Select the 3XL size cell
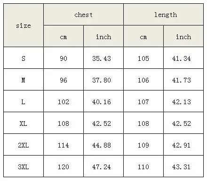 click(x=24, y=166)
